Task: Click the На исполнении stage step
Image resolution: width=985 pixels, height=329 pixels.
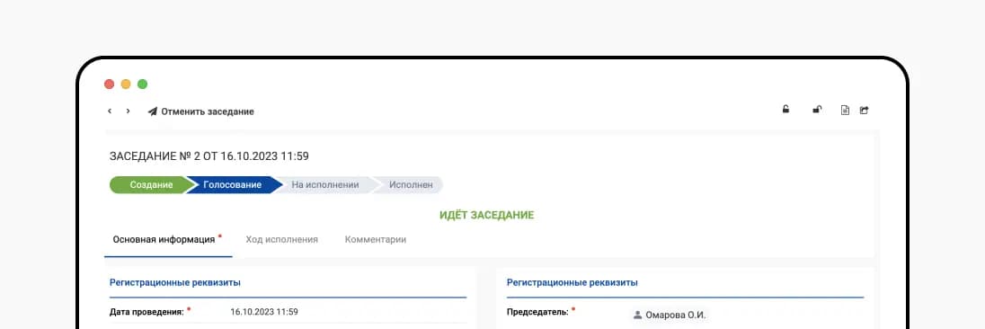Action: click(324, 184)
